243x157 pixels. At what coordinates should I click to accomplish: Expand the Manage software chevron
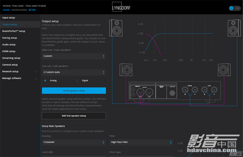pos(36,79)
